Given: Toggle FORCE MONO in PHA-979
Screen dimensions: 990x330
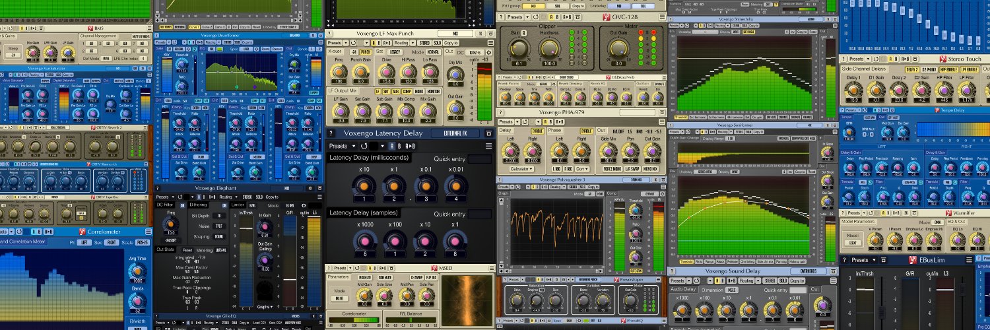Looking at the screenshot, I should [x=612, y=169].
